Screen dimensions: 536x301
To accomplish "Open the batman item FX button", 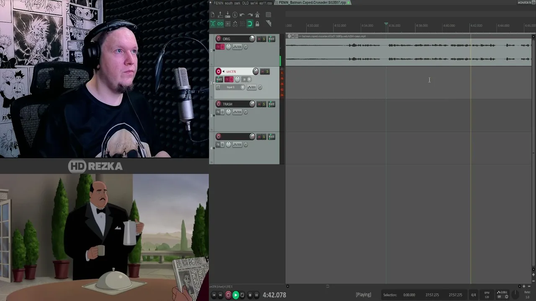I will [296, 36].
